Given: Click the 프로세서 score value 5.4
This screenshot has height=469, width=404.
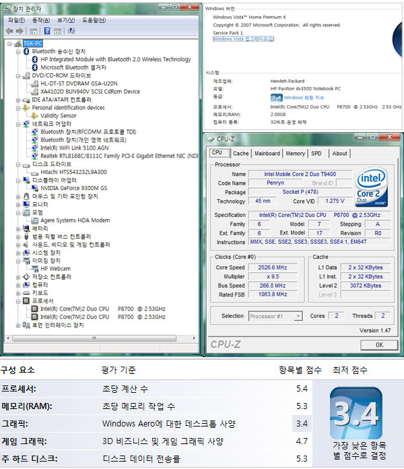Looking at the screenshot, I should (x=302, y=389).
